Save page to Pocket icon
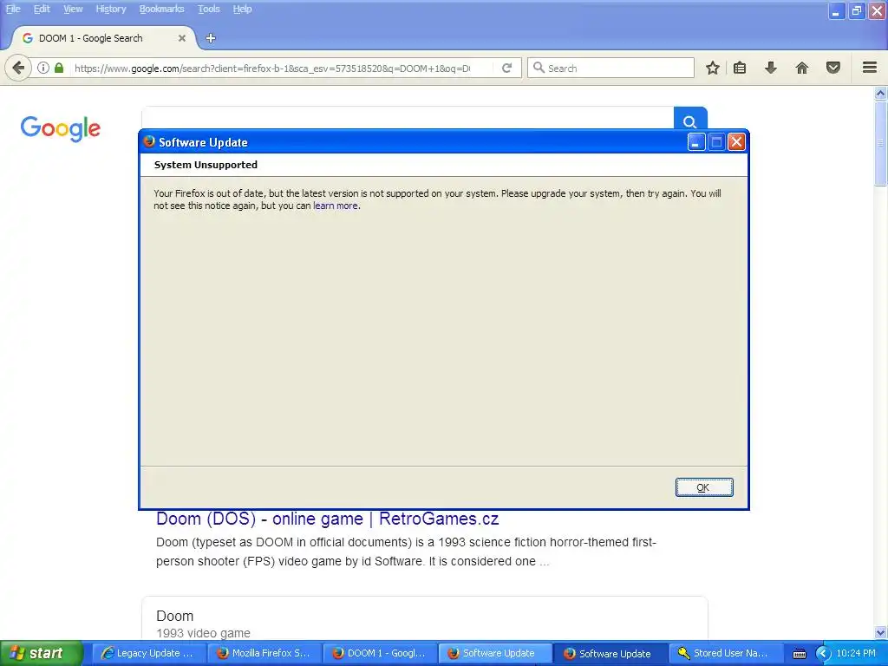Viewport: 888px width, 666px height. tap(833, 68)
